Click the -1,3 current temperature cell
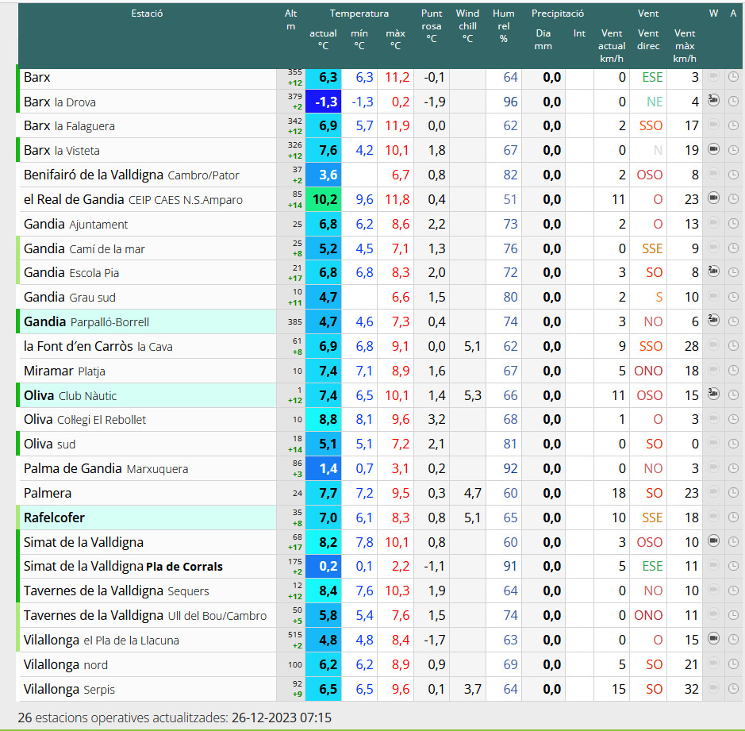The width and height of the screenshot is (745, 731). 323,102
